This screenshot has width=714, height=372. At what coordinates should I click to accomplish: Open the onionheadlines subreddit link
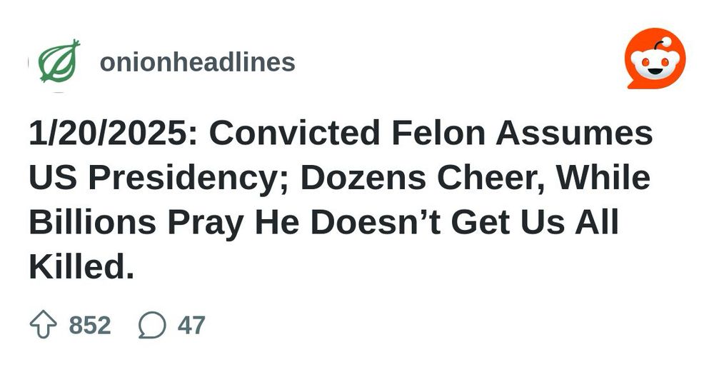(x=197, y=62)
